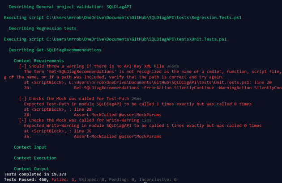This screenshot has height=183, width=282.
Task: Select the 'Context Output' line
Action: pos(31,169)
